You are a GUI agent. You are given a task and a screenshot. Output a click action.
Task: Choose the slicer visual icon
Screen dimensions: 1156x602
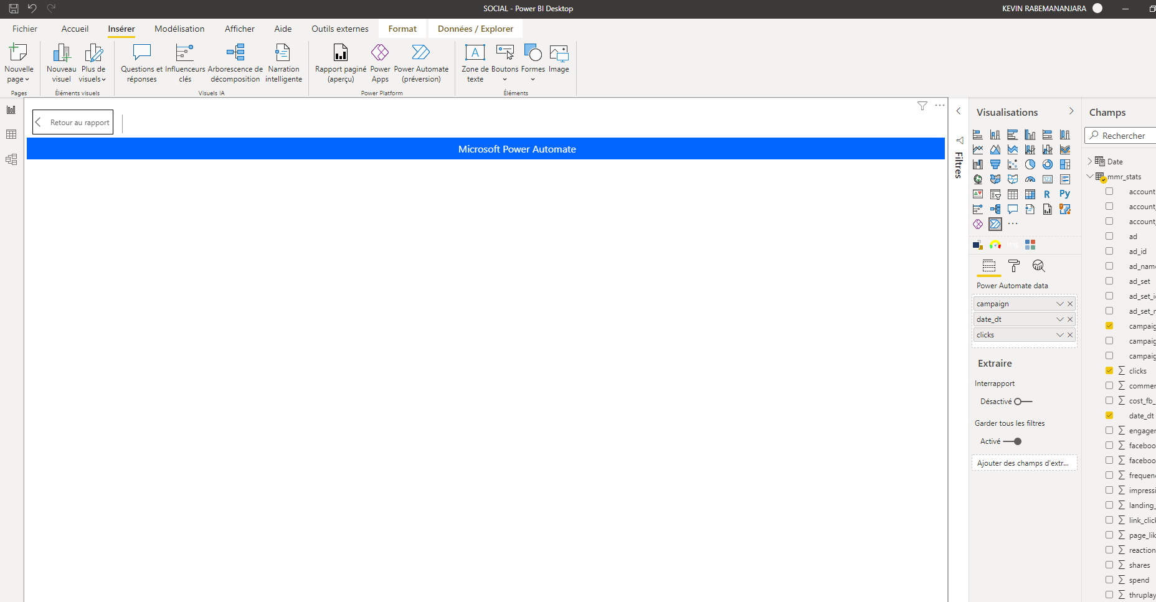(x=995, y=194)
